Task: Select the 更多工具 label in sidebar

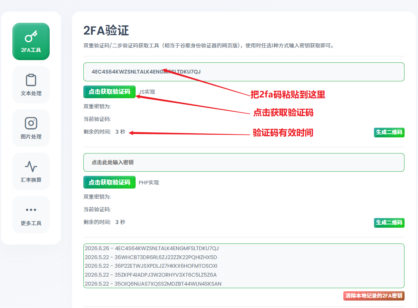Action: coord(31,223)
